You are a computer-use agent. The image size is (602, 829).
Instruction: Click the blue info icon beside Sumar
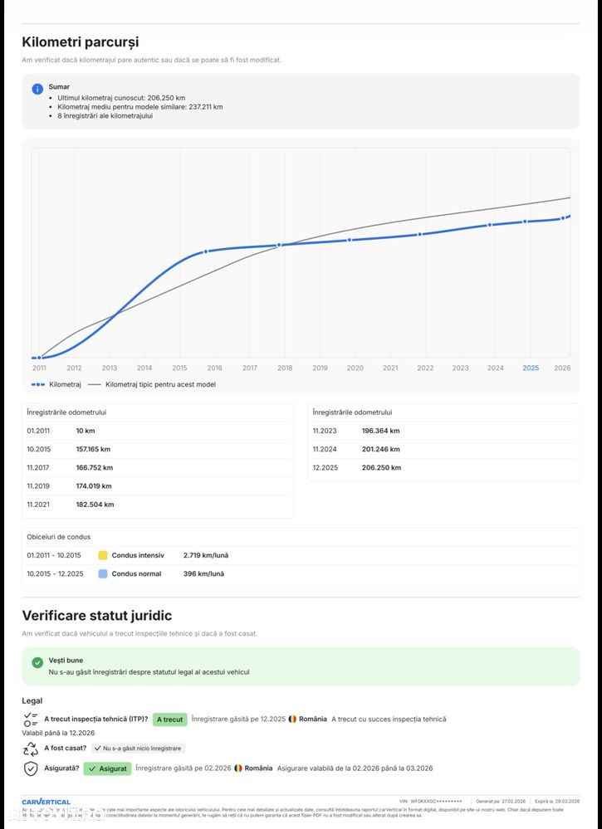(37, 89)
